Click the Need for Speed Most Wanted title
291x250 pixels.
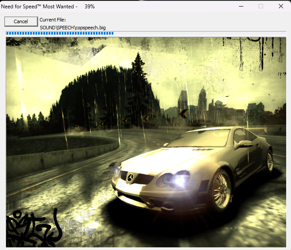tap(39, 7)
